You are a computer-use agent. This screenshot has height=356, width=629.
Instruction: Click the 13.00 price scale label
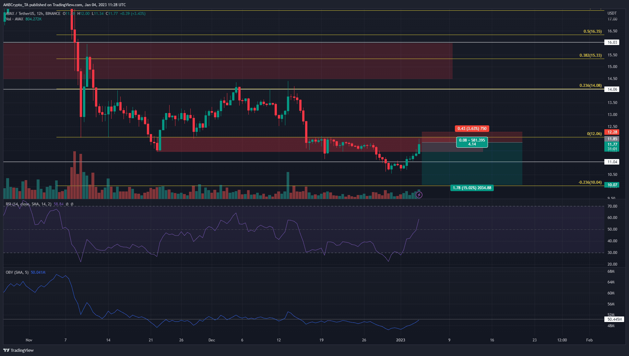(x=612, y=115)
